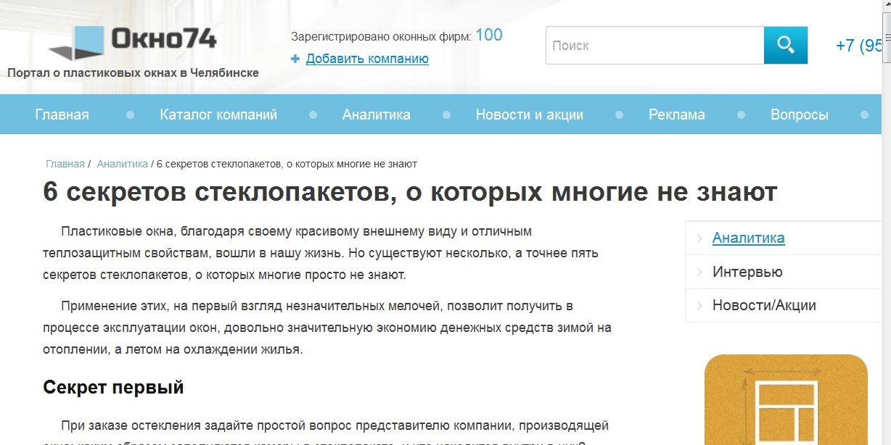The image size is (891, 445).
Task: Click the Добавить компанию link
Action: tap(367, 59)
